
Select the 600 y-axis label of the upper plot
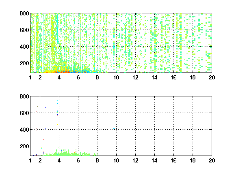click(x=24, y=30)
